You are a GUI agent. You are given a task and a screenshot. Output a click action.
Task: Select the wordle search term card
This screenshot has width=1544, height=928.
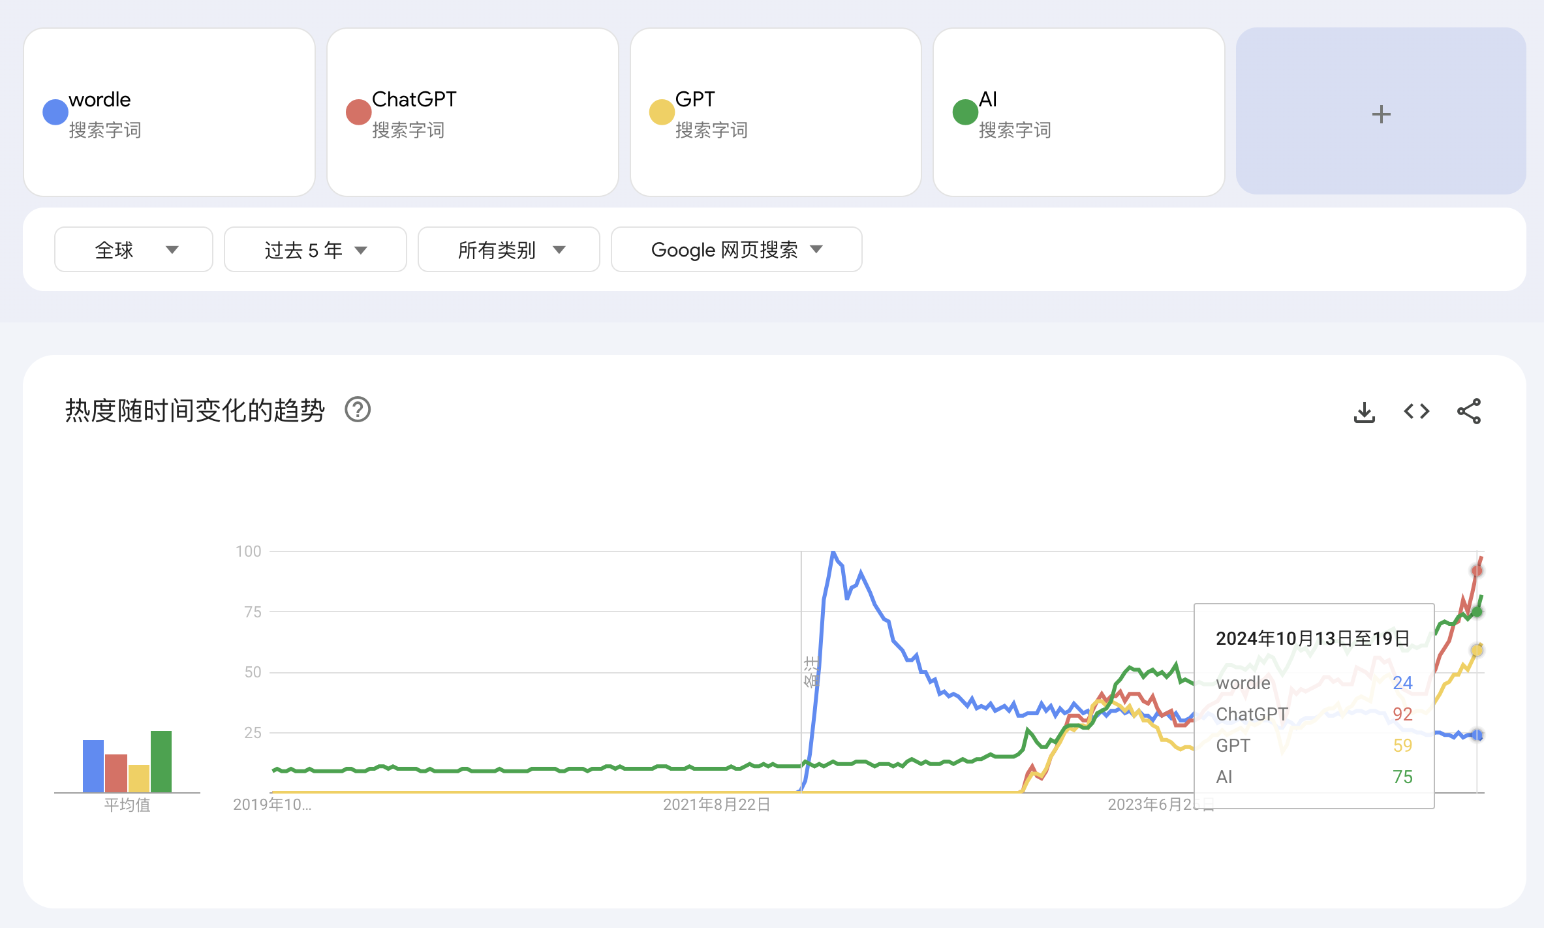point(170,112)
